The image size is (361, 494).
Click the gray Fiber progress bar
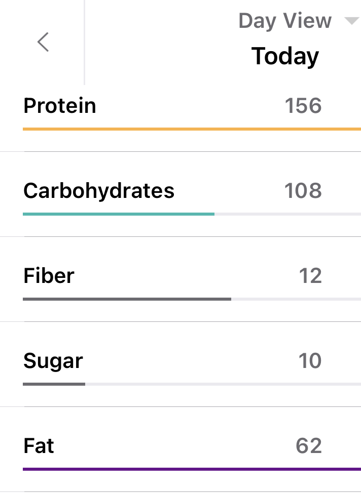point(127,299)
